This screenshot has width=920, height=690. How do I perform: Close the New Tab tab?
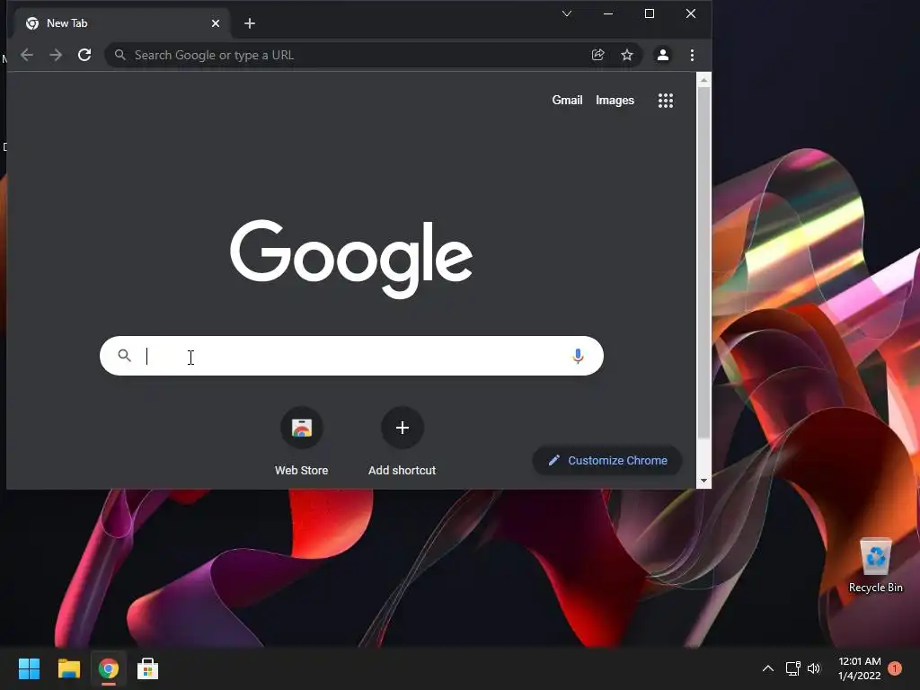[x=216, y=23]
